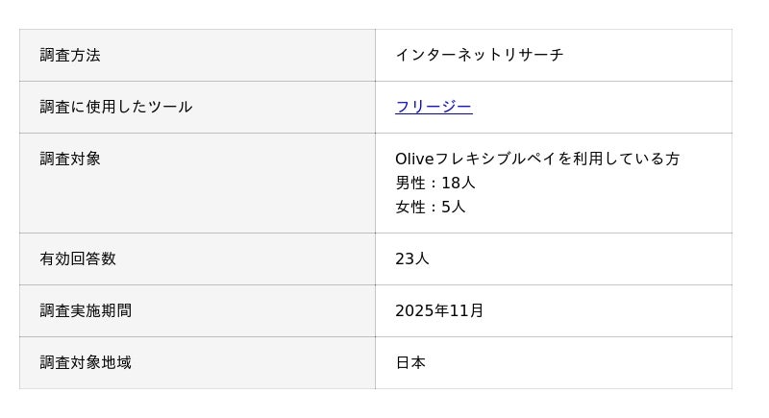Click the 調査方法 header cell

pos(70,55)
